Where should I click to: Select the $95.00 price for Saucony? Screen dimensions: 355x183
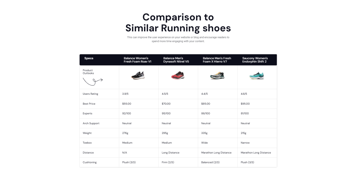pyautogui.click(x=245, y=104)
